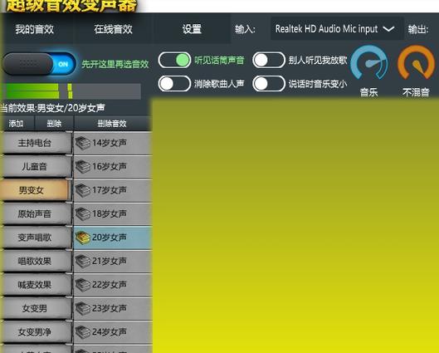This screenshot has height=353, width=439.
Task: Click the book icon beside 24岁女声
Action: click(83, 332)
